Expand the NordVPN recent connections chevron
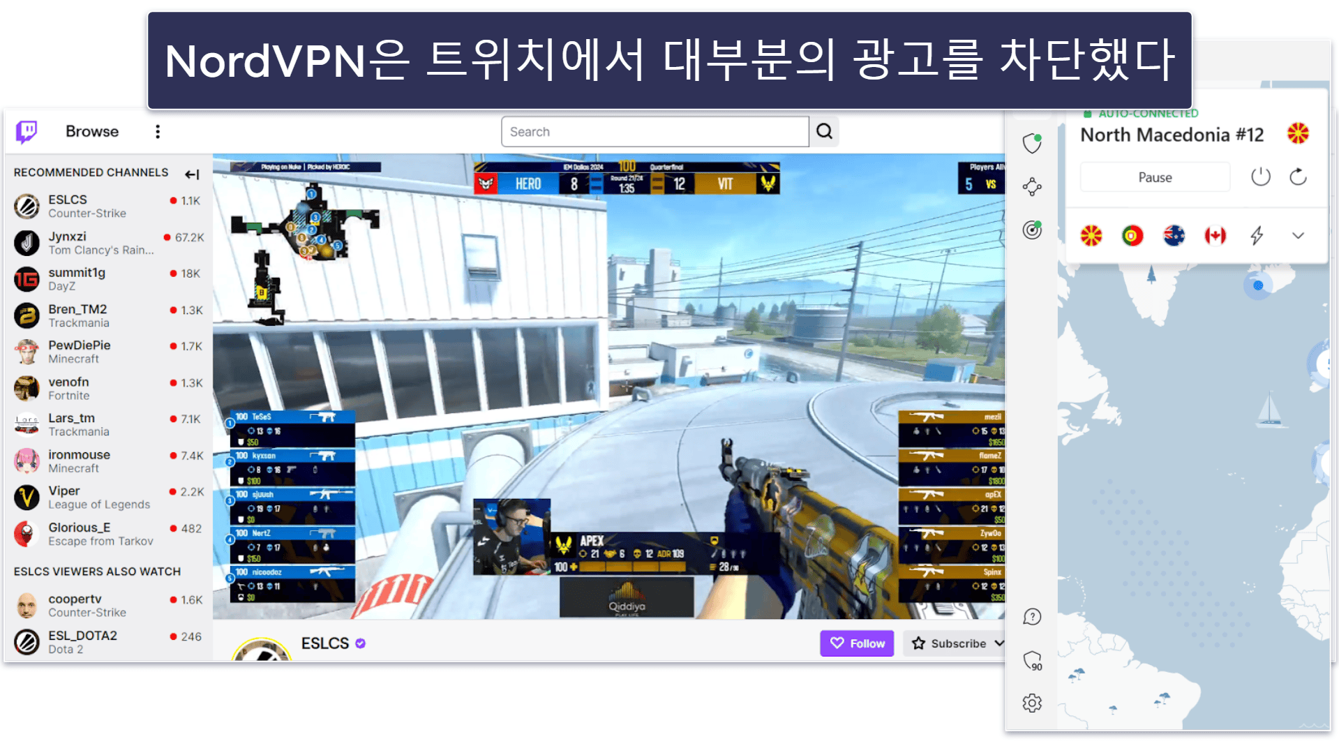 1298,236
